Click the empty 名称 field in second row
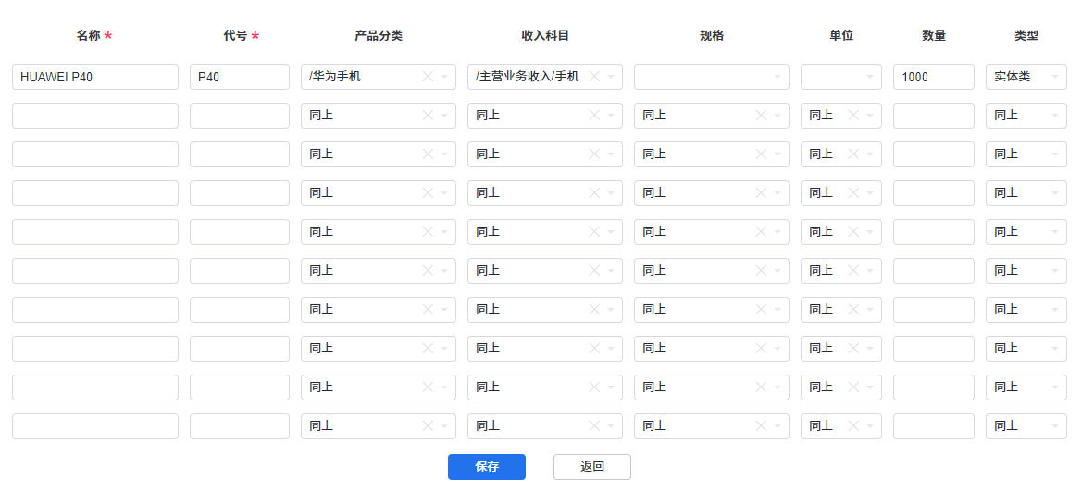This screenshot has width=1082, height=492. point(95,116)
